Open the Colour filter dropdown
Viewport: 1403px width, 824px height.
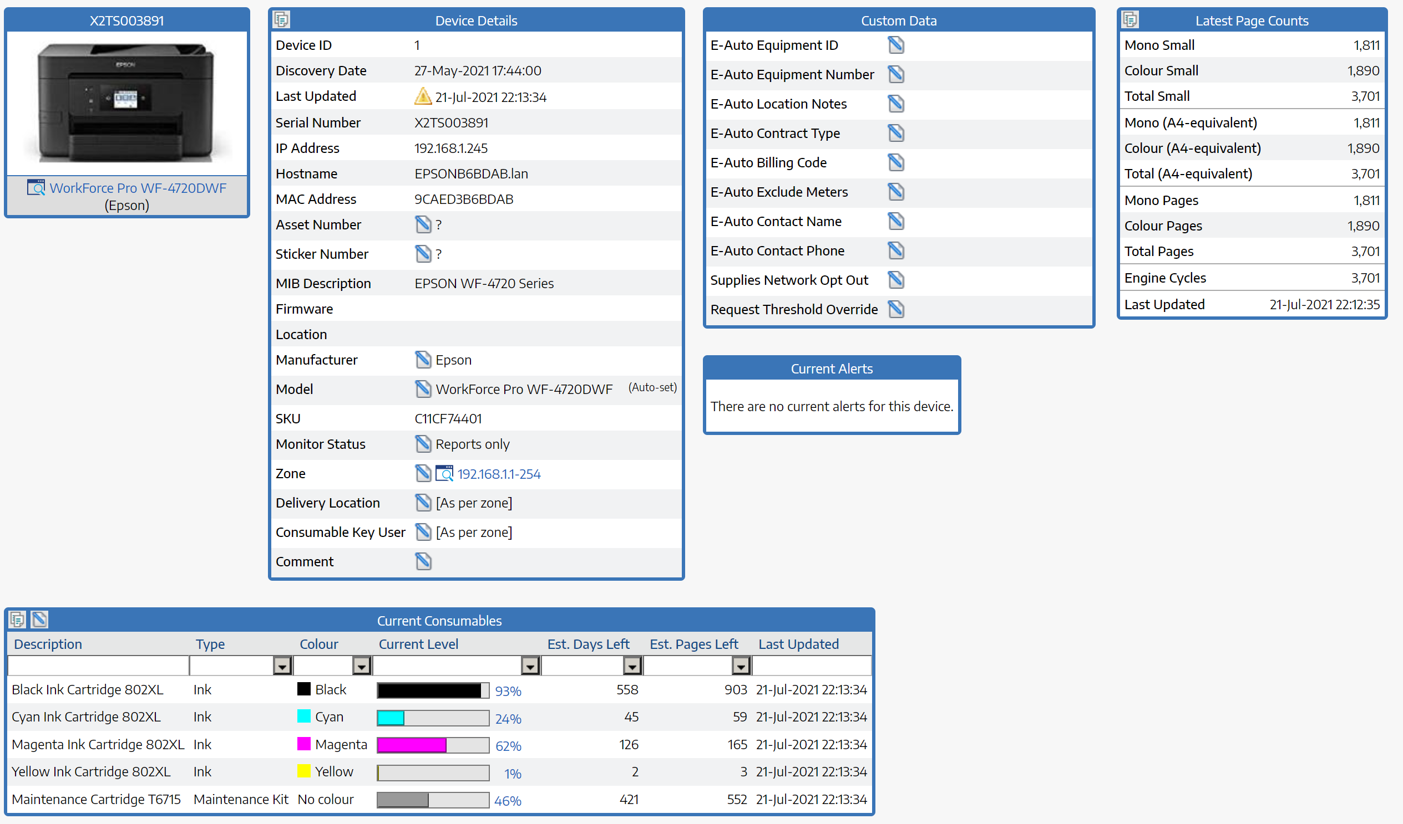tap(362, 666)
